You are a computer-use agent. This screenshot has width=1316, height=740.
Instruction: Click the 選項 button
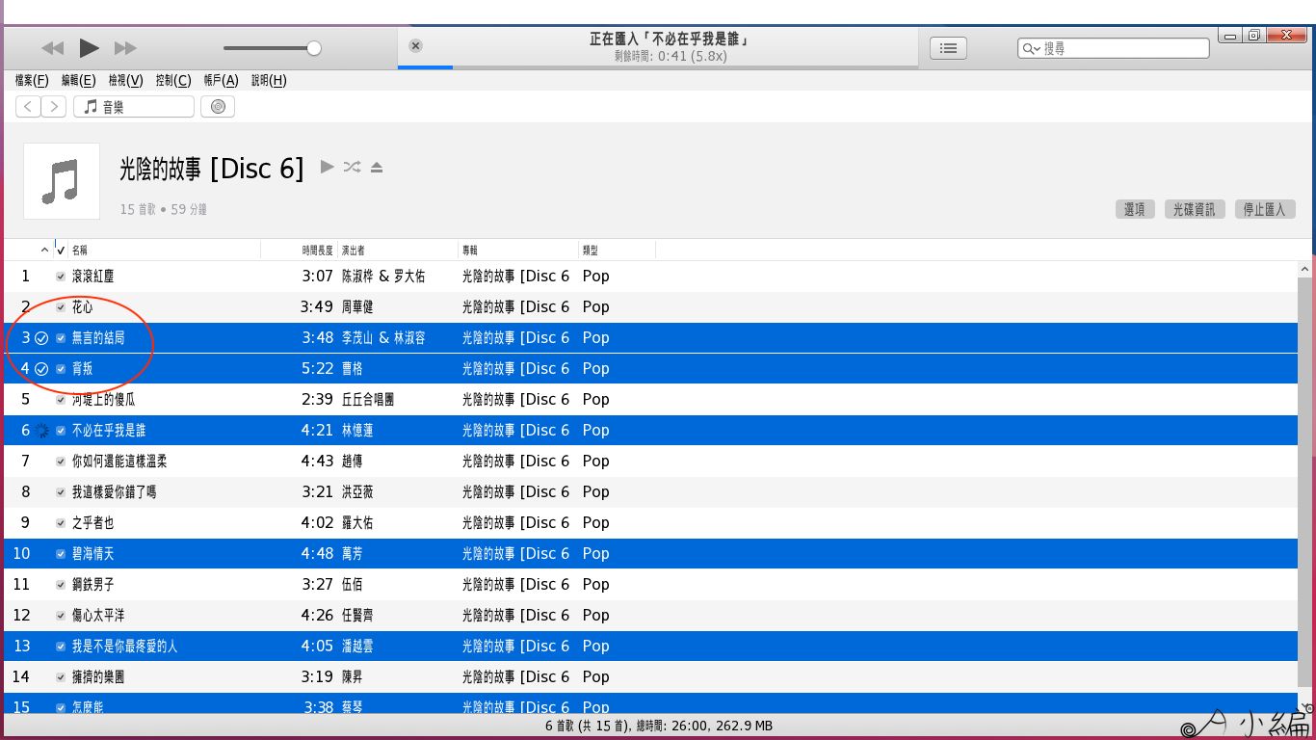click(x=1135, y=209)
